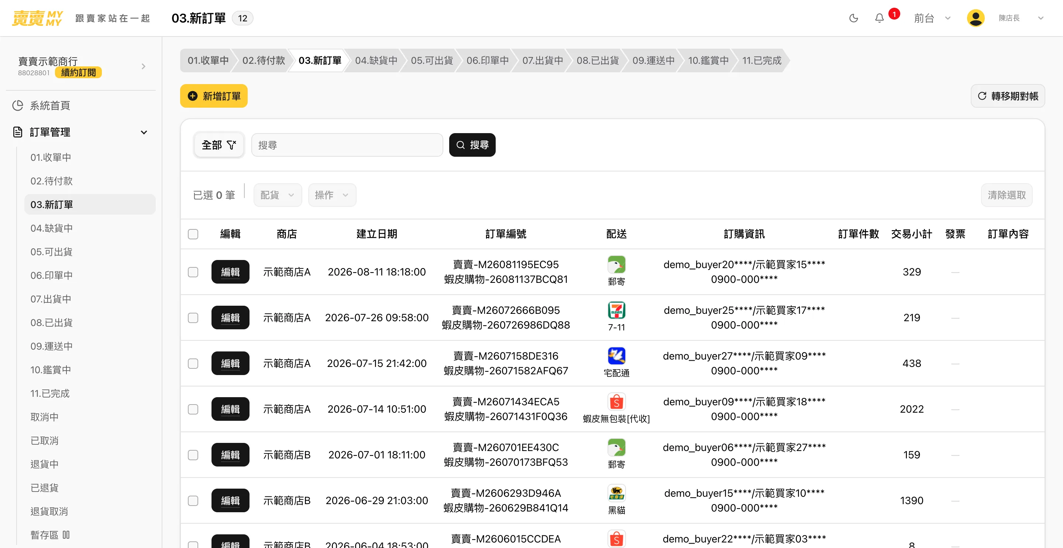Click the 暫存區 pause icon in sidebar

(66, 535)
